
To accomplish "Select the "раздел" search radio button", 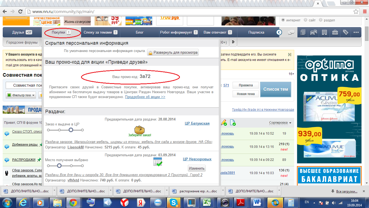I will click(x=321, y=20).
